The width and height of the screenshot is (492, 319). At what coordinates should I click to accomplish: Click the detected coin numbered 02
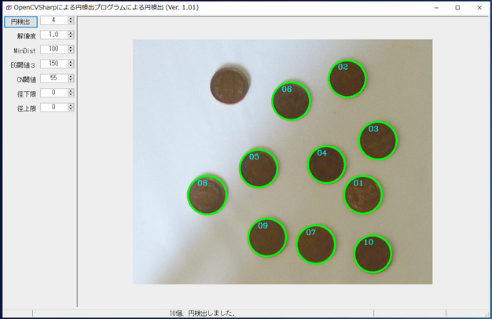(x=347, y=79)
